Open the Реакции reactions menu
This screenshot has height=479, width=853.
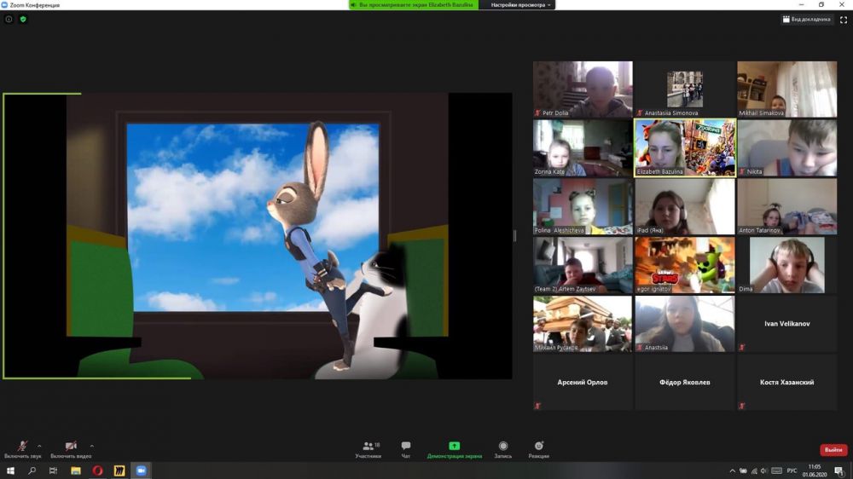coord(538,449)
